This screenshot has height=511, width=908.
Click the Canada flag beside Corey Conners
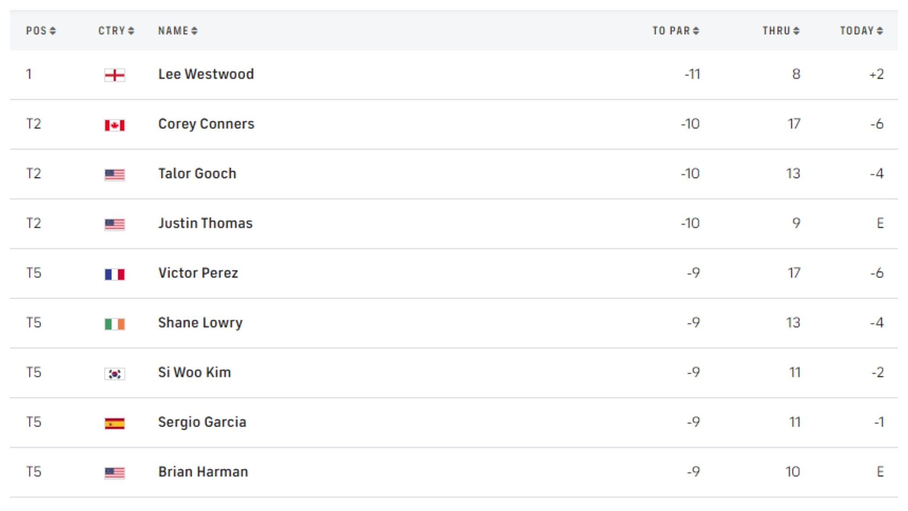114,125
